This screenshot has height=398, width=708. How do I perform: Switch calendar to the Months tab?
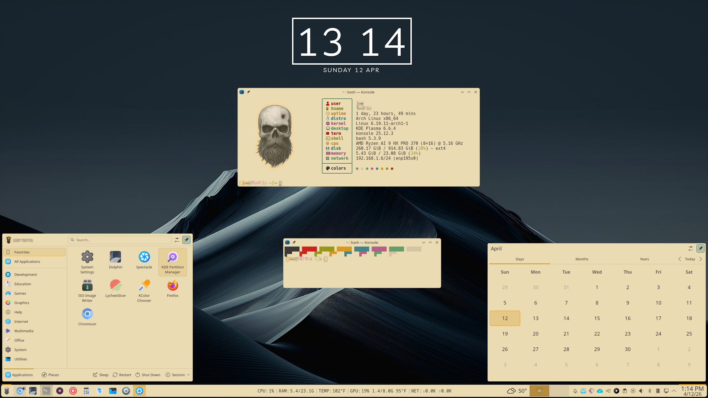(582, 259)
